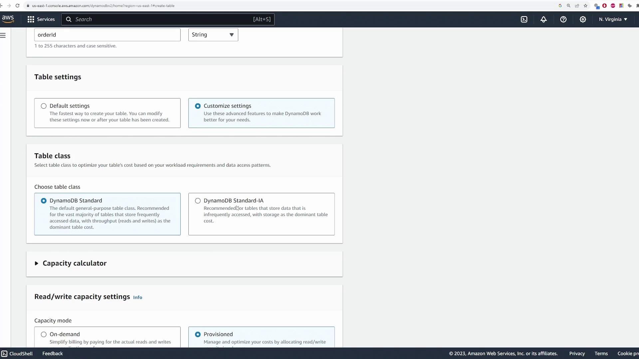Viewport: 639px width, 359px height.
Task: Choose the DynamoDB Standard-IA table class
Action: click(x=198, y=201)
